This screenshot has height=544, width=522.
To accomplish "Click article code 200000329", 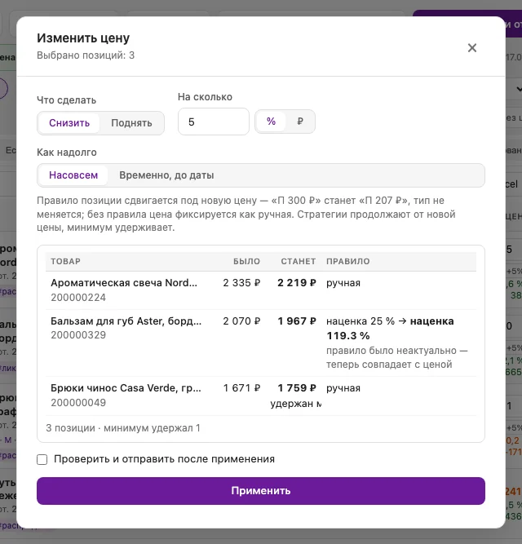I will [78, 335].
